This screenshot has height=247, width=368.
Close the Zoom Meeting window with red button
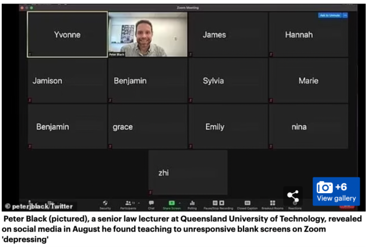[22, 8]
